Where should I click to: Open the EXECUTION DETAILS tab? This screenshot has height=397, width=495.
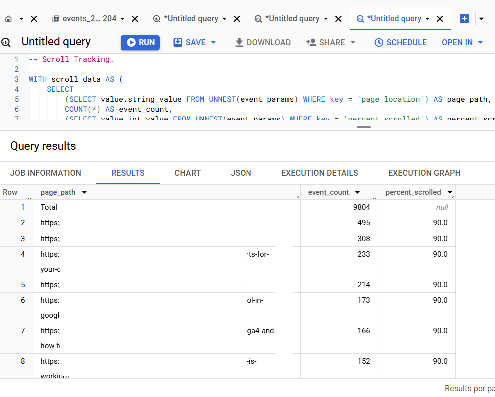click(320, 173)
